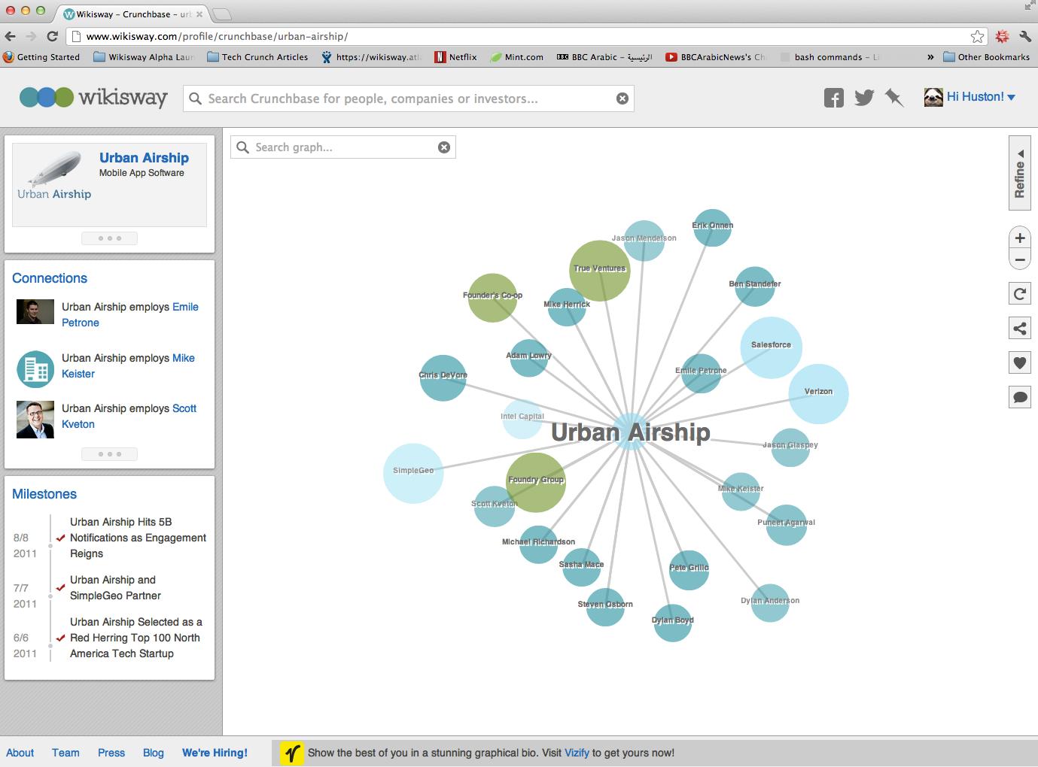Screen dimensions: 1038x767
Task: Select the Urban Airship center node
Action: [x=630, y=432]
